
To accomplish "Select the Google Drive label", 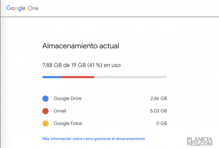I will point(67,98).
